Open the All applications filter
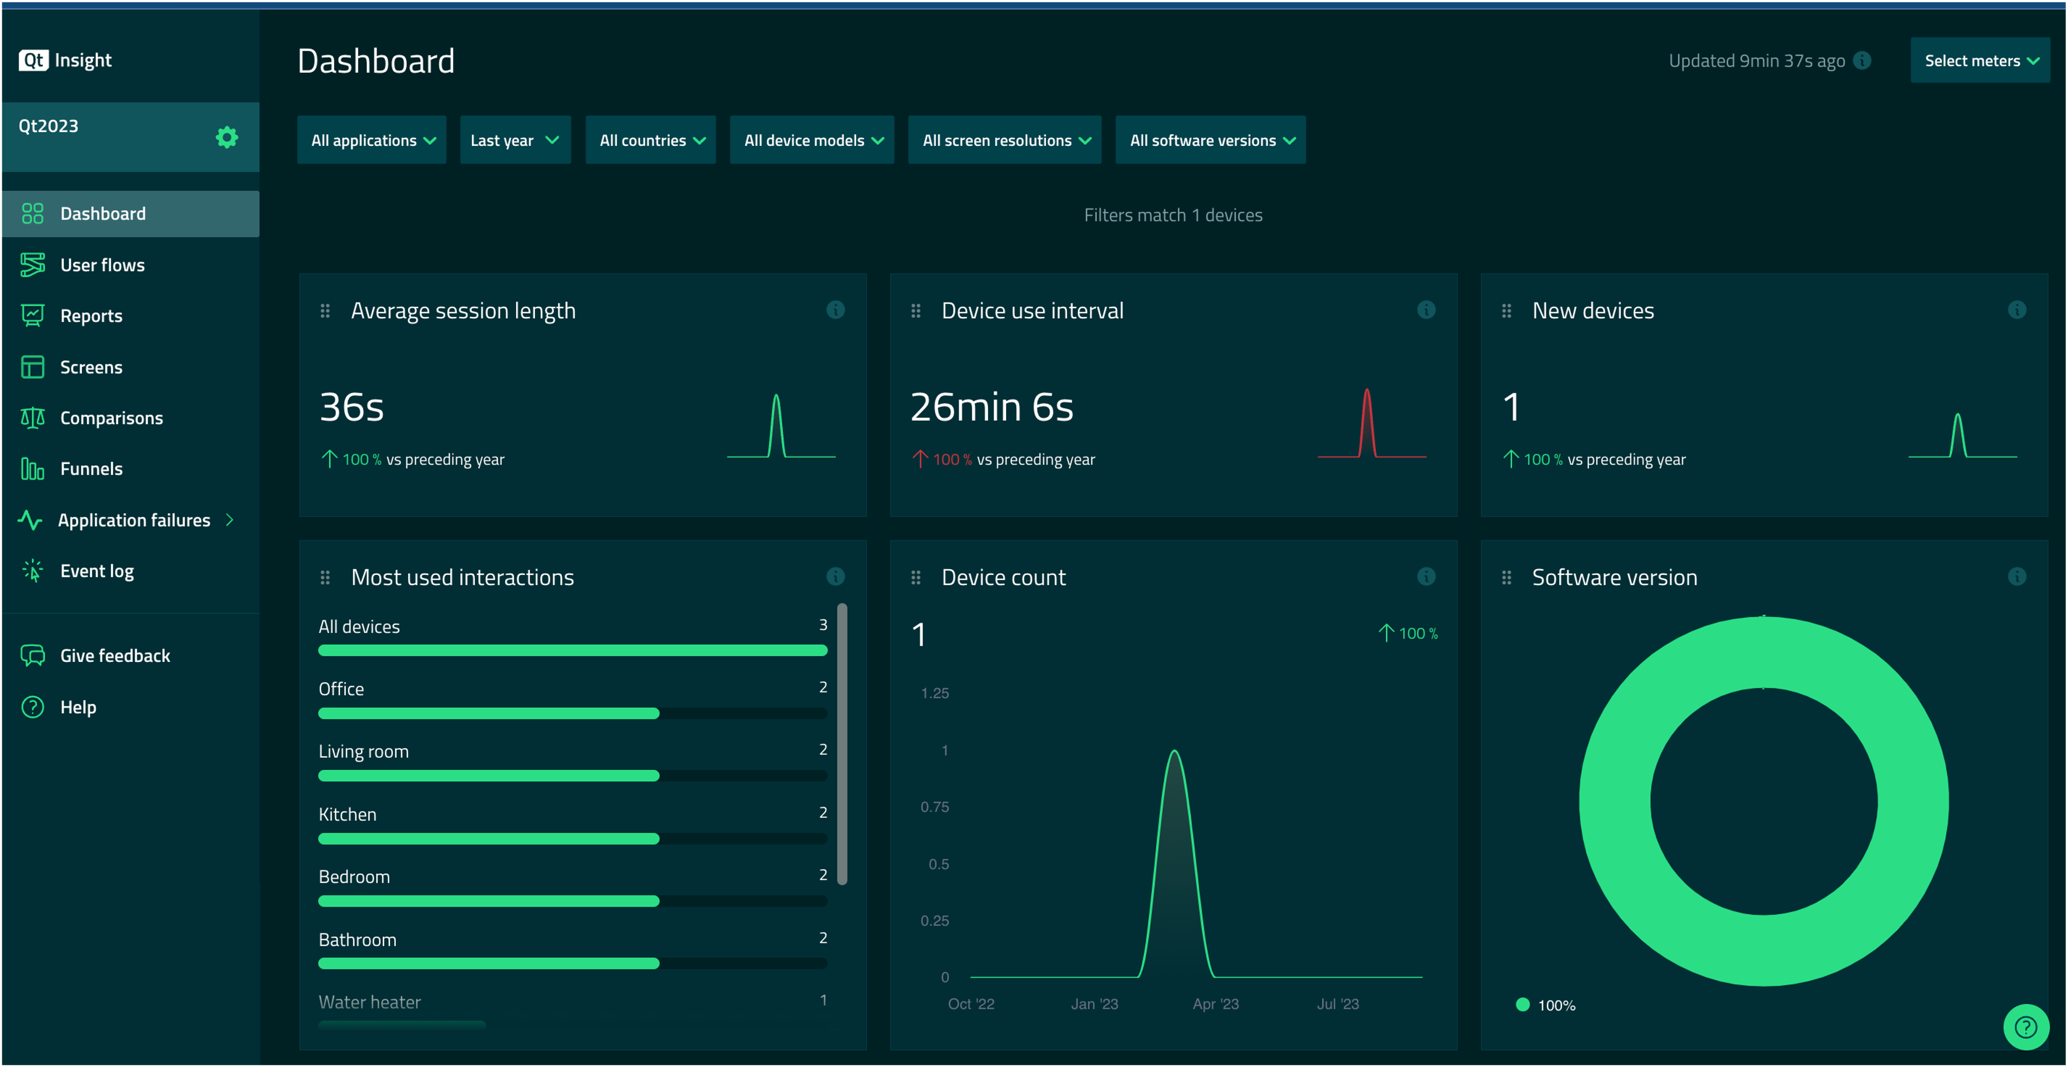The width and height of the screenshot is (2066, 1067). [371, 140]
